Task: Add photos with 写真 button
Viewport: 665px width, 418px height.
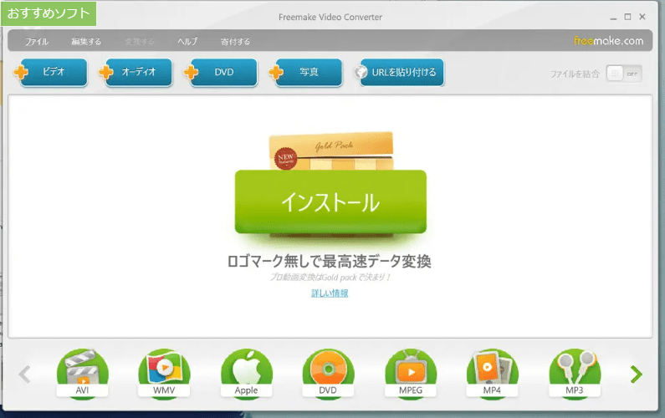Action: [x=307, y=73]
